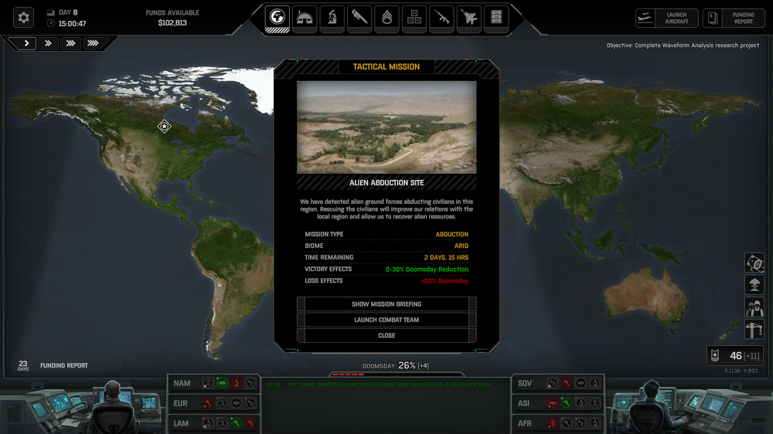Image resolution: width=773 pixels, height=434 pixels.
Task: Click the microscope icon in ASI row
Action: coord(581,403)
